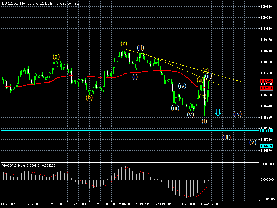
Task: Select the cyan 1.15398 price tag
Action: 268,130
